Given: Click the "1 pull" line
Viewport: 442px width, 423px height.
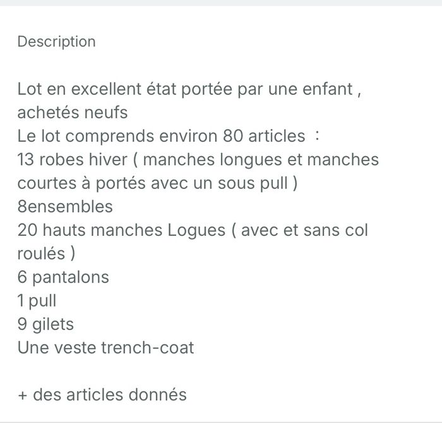Looking at the screenshot, I should 37,300.
